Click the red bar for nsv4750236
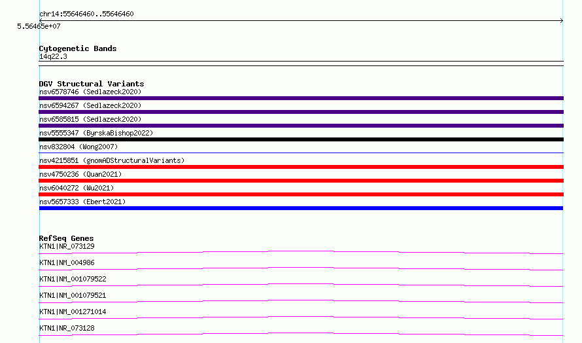Screen dimensions: 582x343 coord(301,181)
